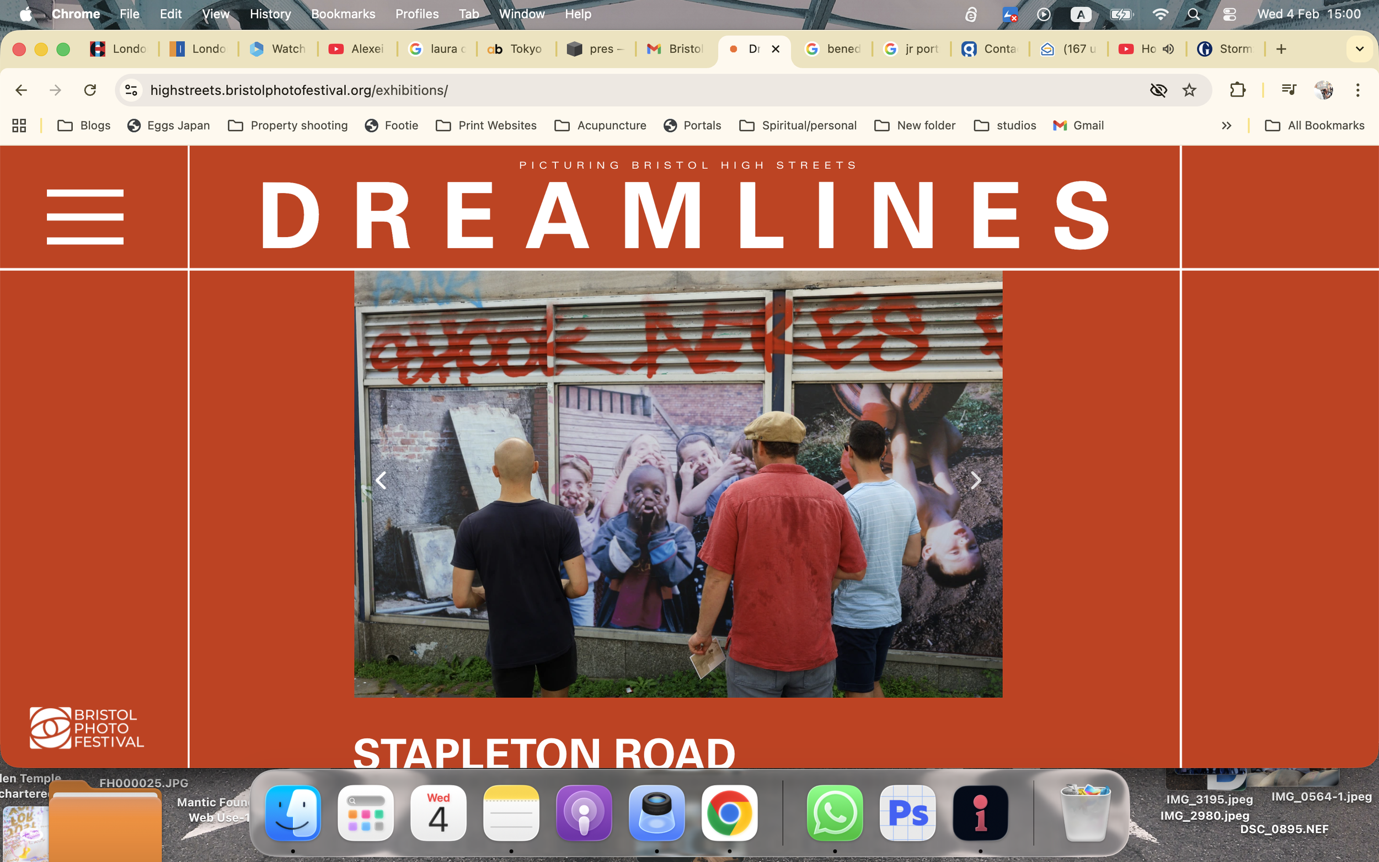Click the site information icon in address bar

pos(132,90)
